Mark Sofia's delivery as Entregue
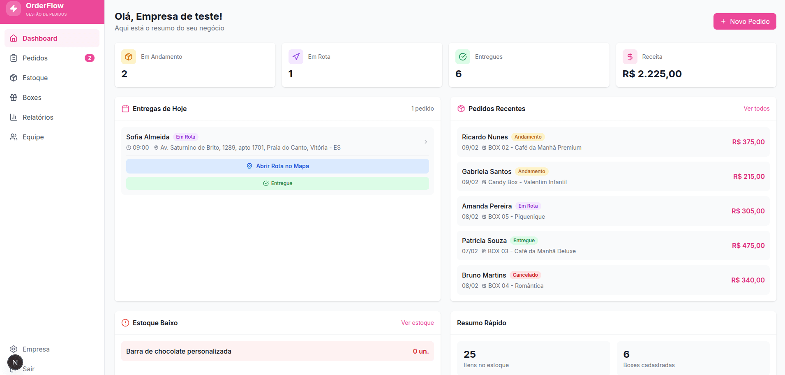Image resolution: width=785 pixels, height=375 pixels. 277,183
